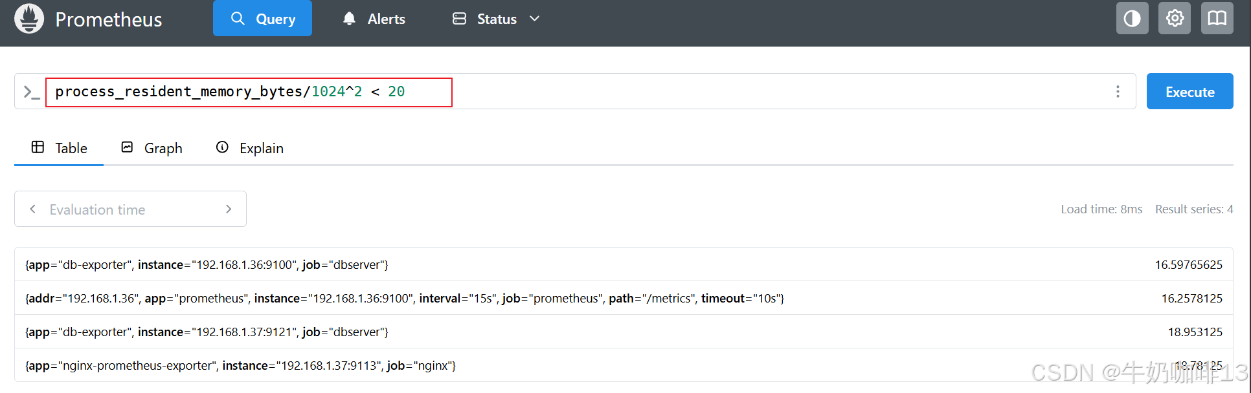
Task: Step evaluation time forward
Action: coord(229,209)
